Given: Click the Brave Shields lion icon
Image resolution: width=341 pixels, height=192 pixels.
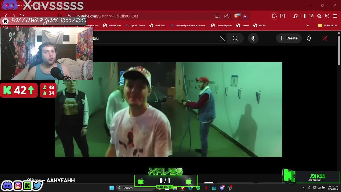Looking at the screenshot, I should point(236,16).
